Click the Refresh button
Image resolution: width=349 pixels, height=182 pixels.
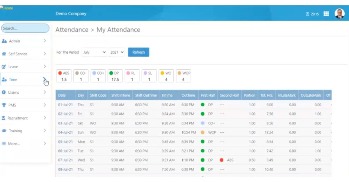pyautogui.click(x=139, y=52)
